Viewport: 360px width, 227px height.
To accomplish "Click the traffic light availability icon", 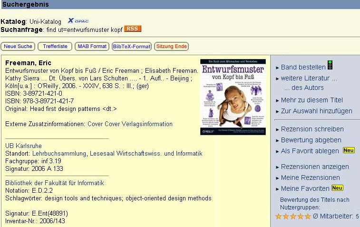I will (x=330, y=65).
